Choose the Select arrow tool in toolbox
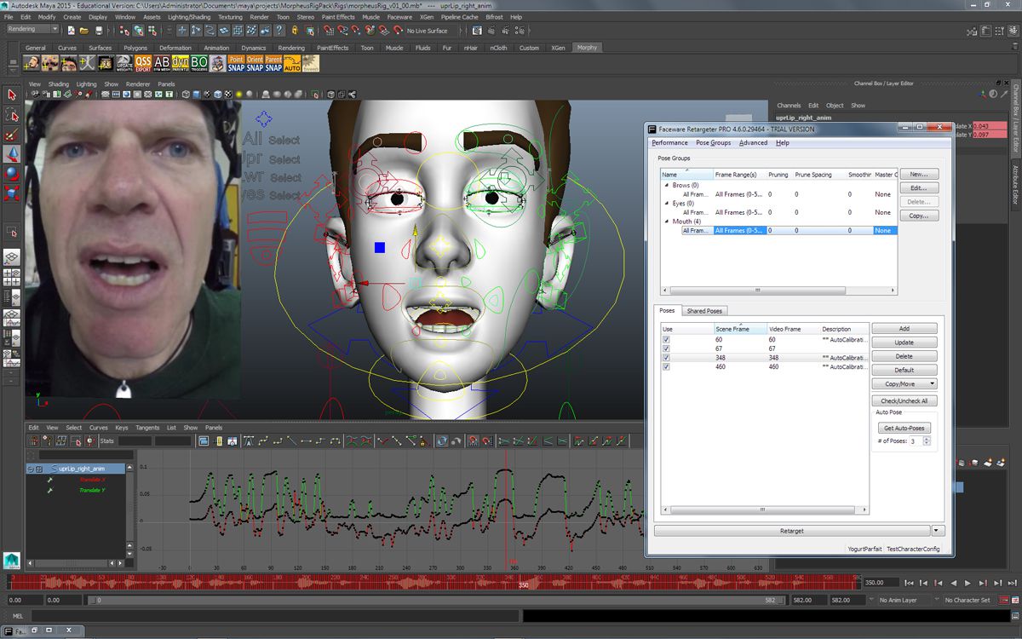1022x639 pixels. [x=12, y=95]
